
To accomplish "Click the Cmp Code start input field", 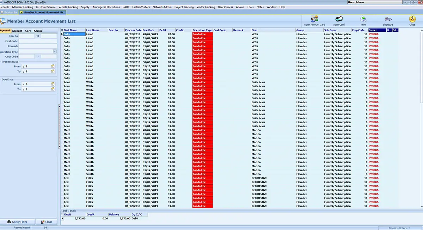I will tap(27, 56).
